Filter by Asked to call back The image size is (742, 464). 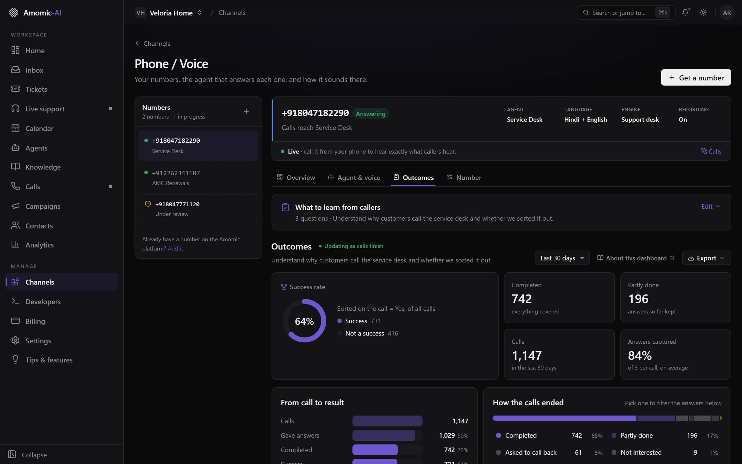[x=549, y=452]
